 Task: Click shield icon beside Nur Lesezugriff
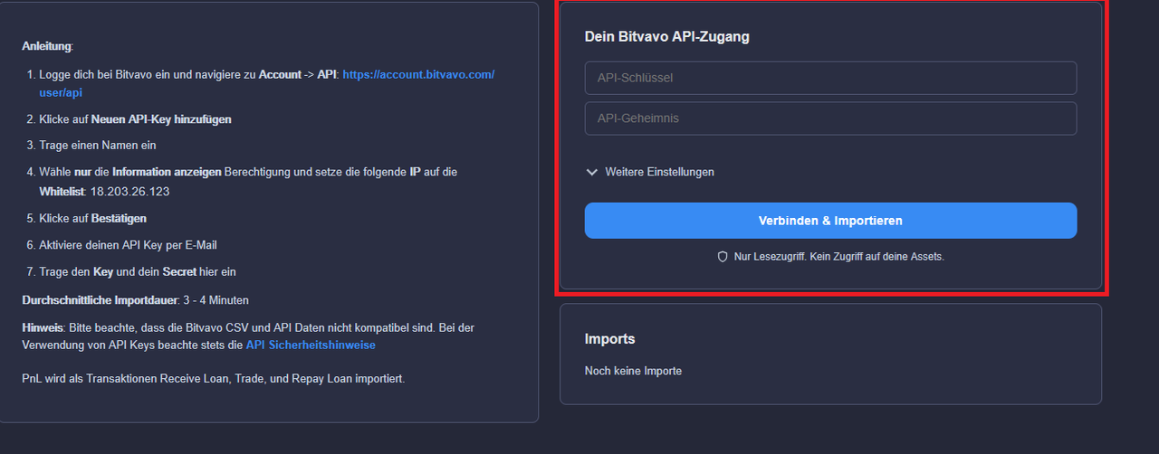point(723,257)
